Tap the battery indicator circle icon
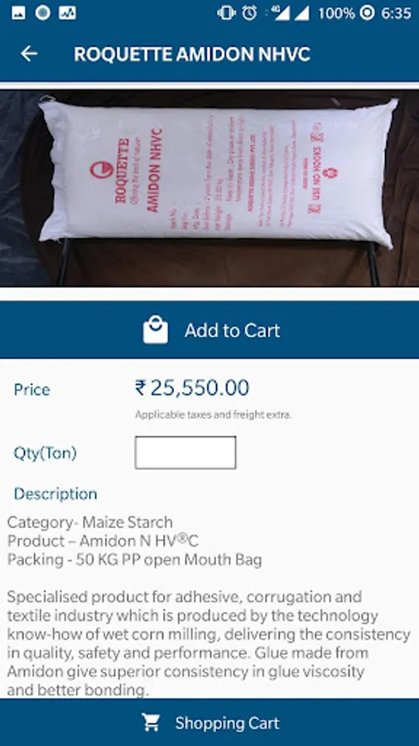The height and width of the screenshot is (746, 419). pos(367,12)
